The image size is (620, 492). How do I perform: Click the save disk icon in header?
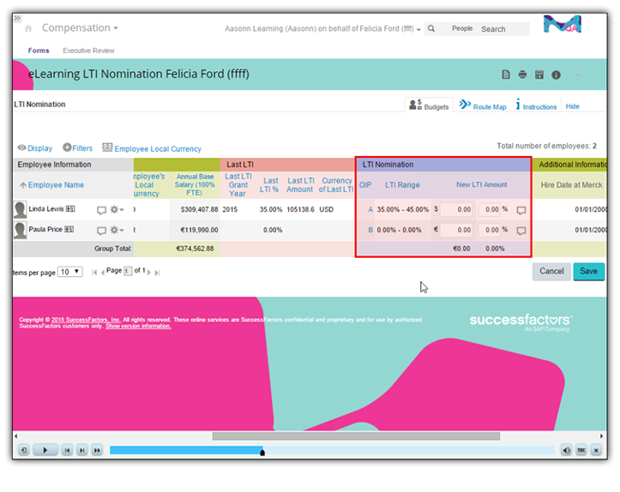coord(539,75)
